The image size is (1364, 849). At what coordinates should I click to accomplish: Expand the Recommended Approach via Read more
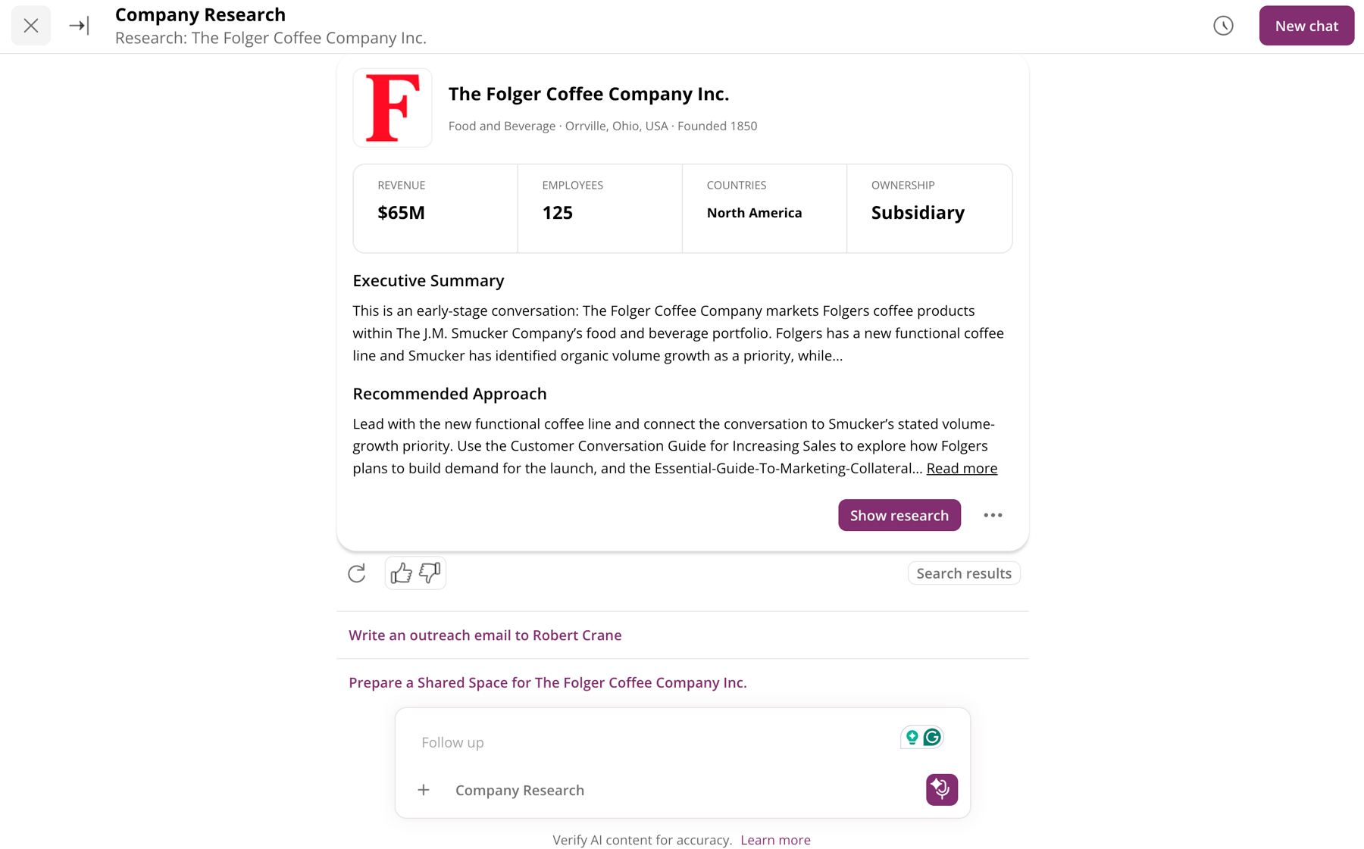pyautogui.click(x=962, y=468)
